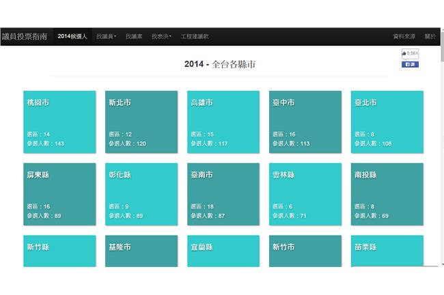Expand the 找議員 dropdown menu
This screenshot has height=295, width=444.
(106, 36)
